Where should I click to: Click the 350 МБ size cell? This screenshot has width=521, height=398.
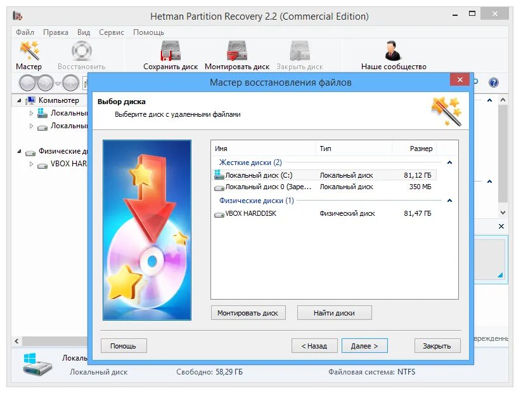420,187
